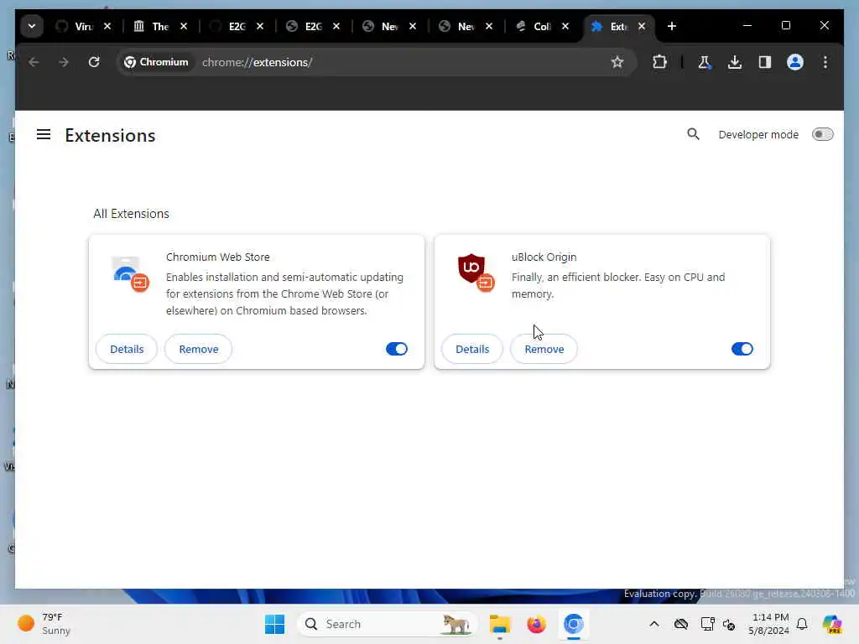Viewport: 859px width, 644px height.
Task: Search extensions using the magnifier icon
Action: 693,134
